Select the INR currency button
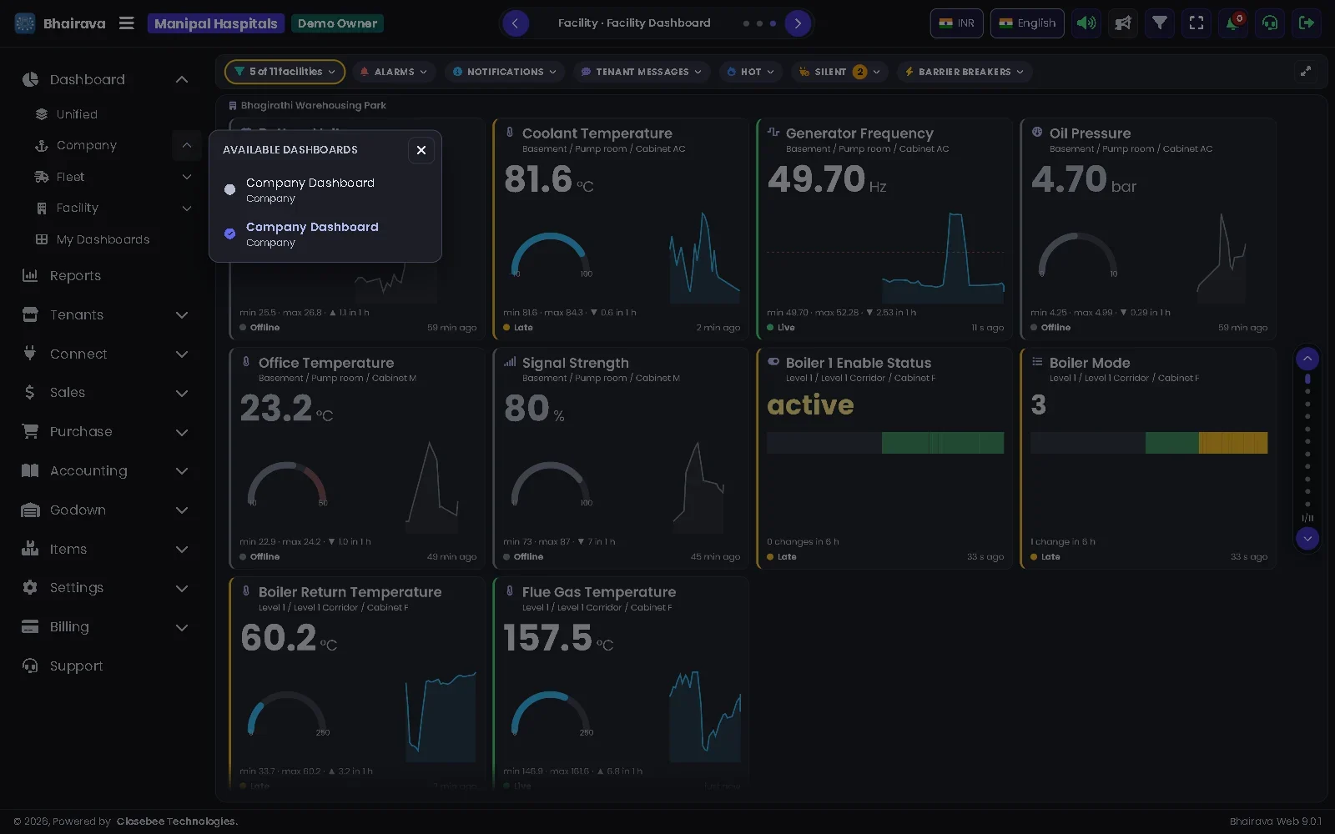1335x834 pixels. point(956,23)
